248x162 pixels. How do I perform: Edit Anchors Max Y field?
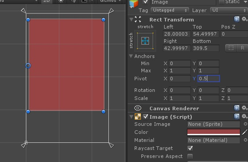[x=208, y=71]
